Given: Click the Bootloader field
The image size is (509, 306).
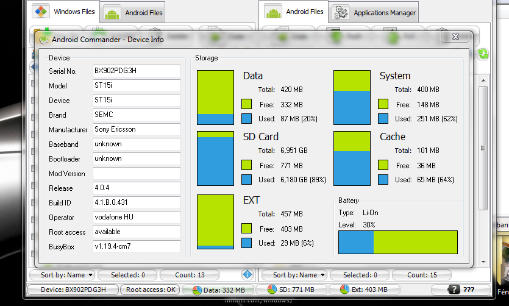Looking at the screenshot, I should coord(137,158).
